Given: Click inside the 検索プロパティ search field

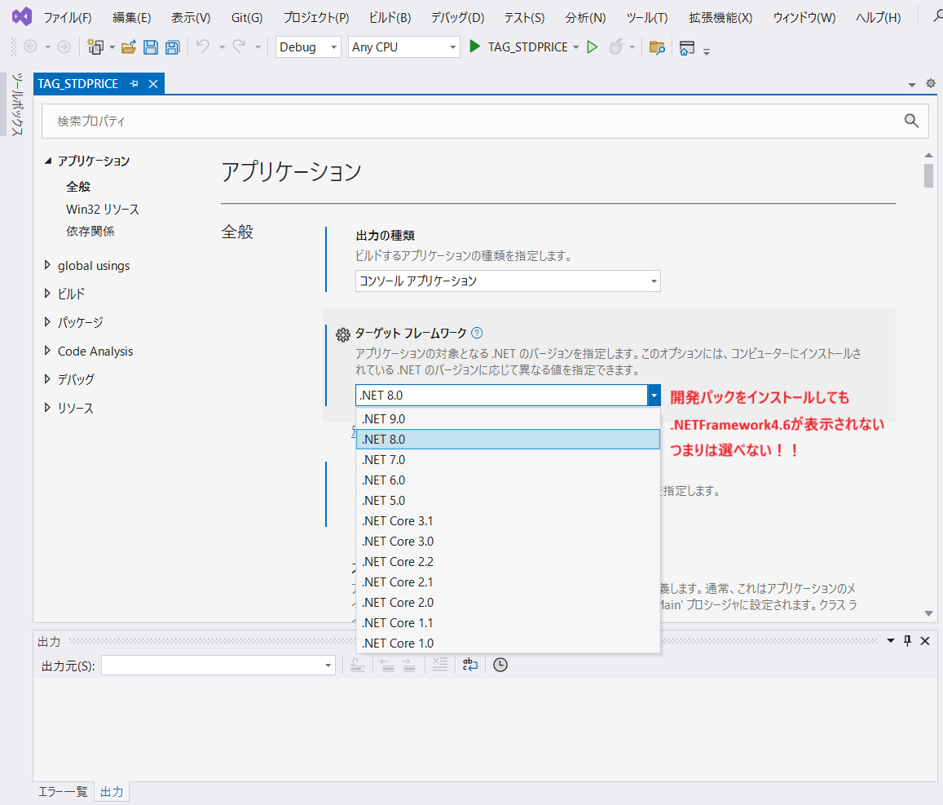Looking at the screenshot, I should (x=473, y=121).
